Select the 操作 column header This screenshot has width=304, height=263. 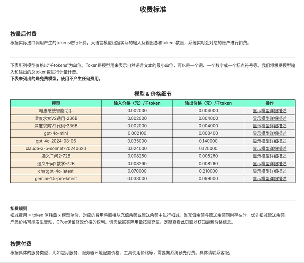pos(270,103)
